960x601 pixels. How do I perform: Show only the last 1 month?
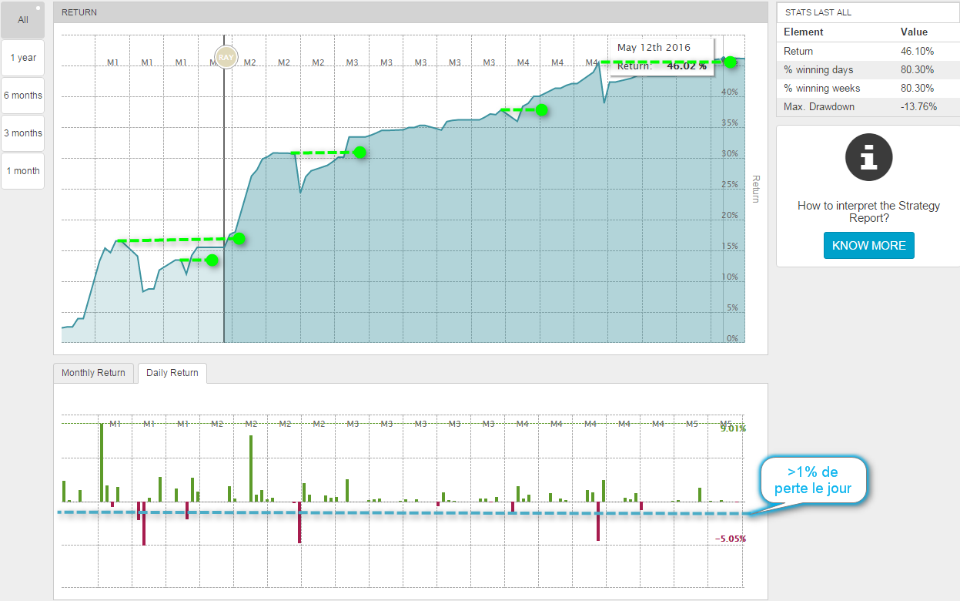tap(23, 171)
